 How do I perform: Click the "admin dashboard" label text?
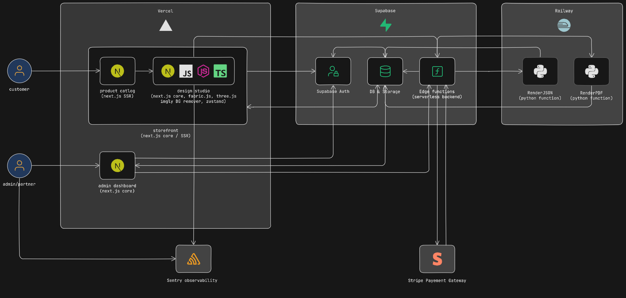[x=117, y=186]
